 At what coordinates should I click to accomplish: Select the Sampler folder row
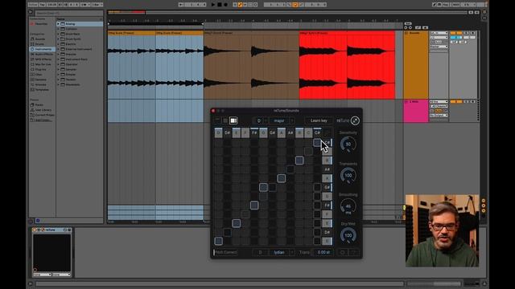point(80,70)
